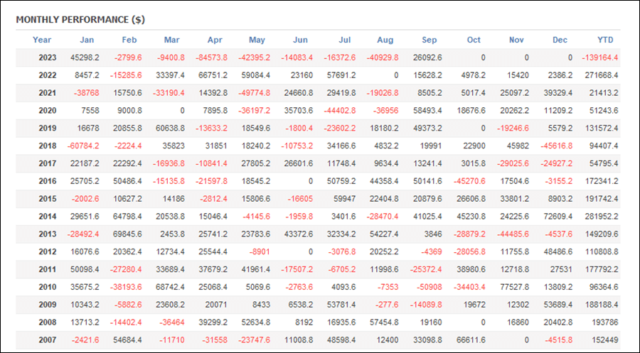
Task: Select the May column header
Action: [x=257, y=40]
